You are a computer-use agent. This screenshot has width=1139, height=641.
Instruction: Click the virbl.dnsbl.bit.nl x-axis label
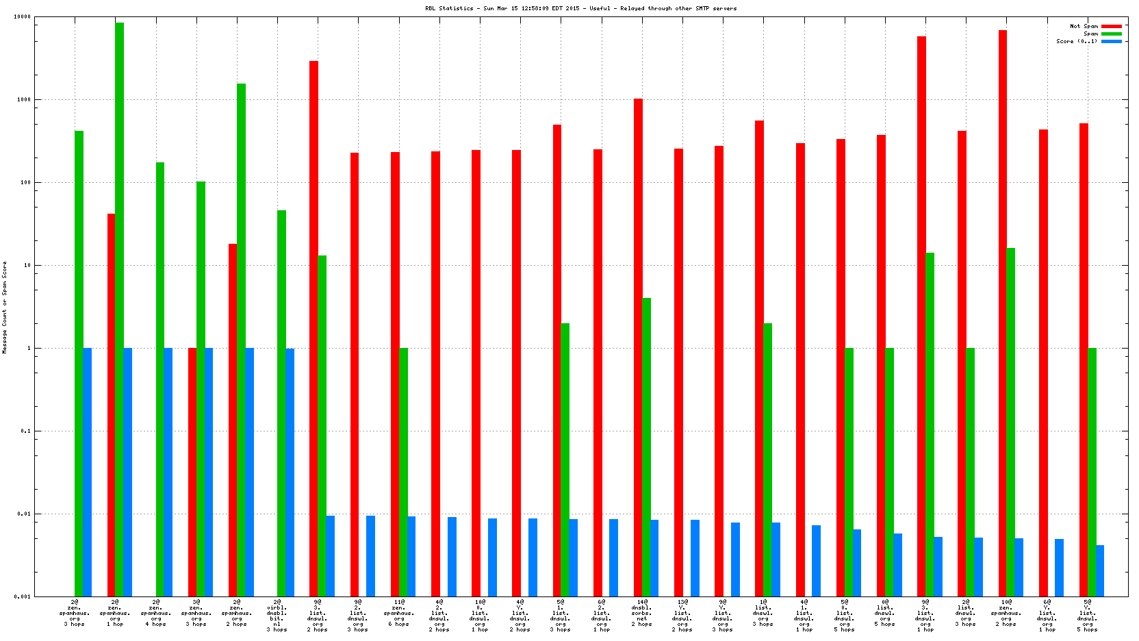pyautogui.click(x=277, y=616)
